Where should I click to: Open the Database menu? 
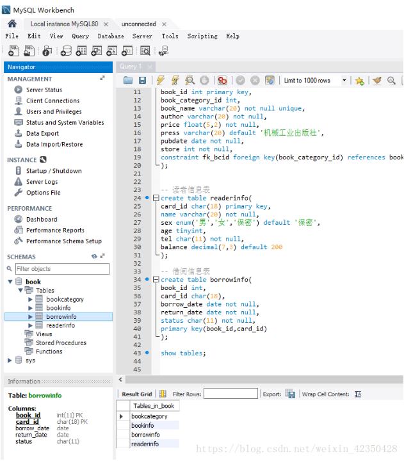(x=110, y=36)
